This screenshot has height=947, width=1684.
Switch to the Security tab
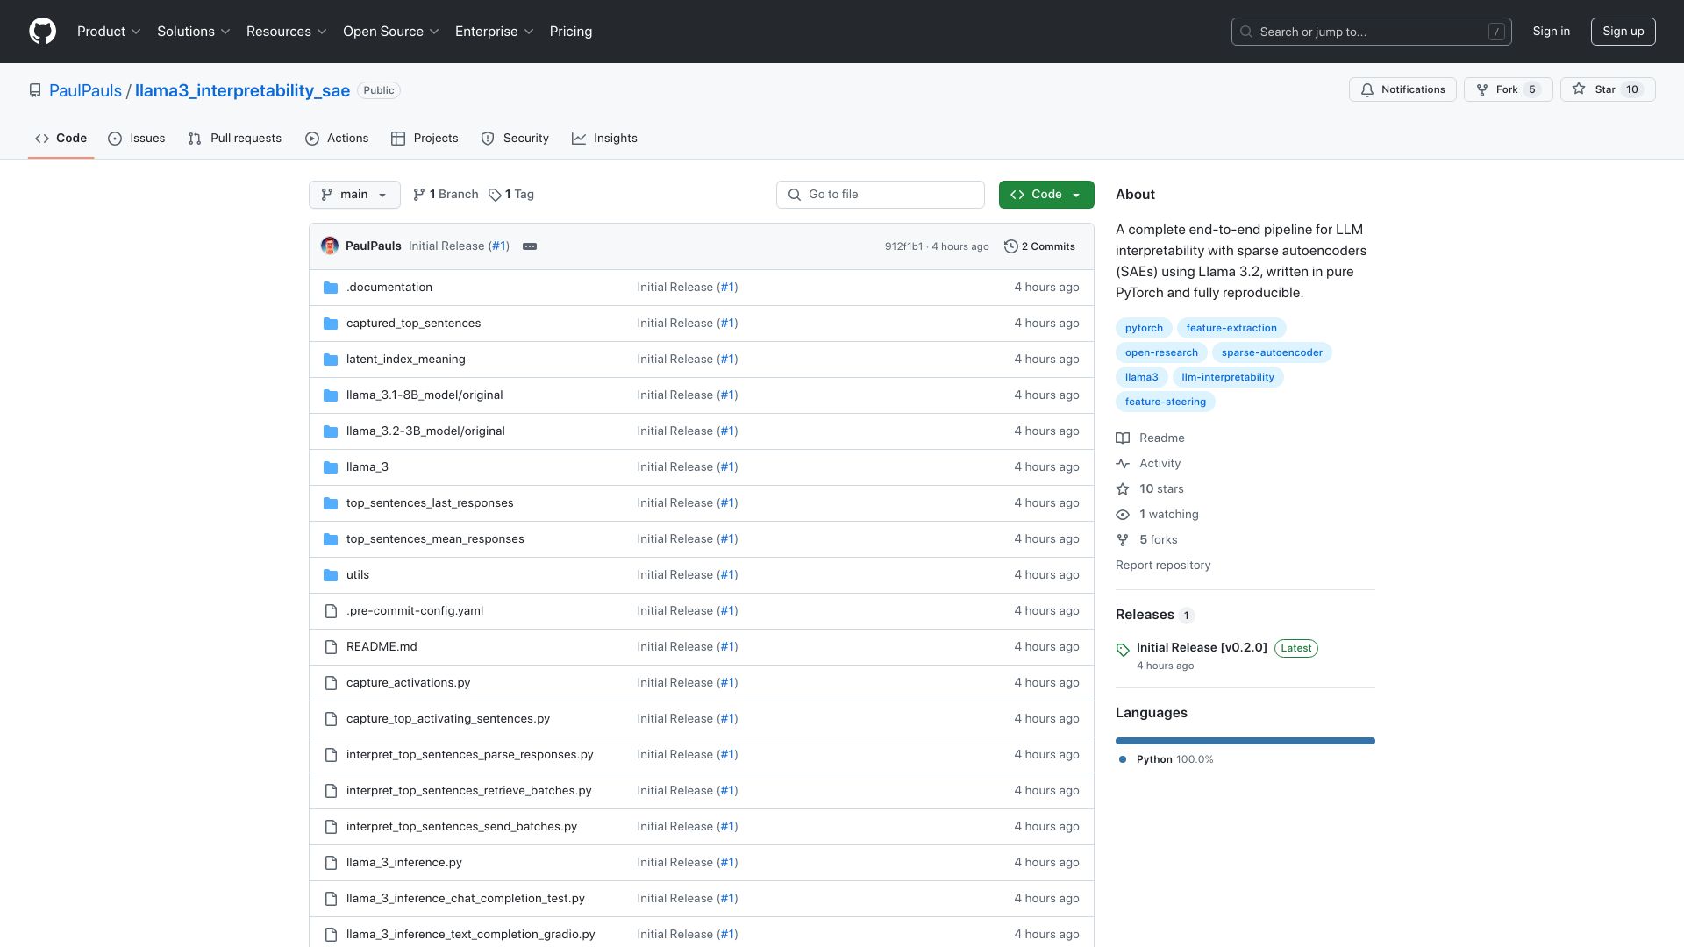[515, 139]
